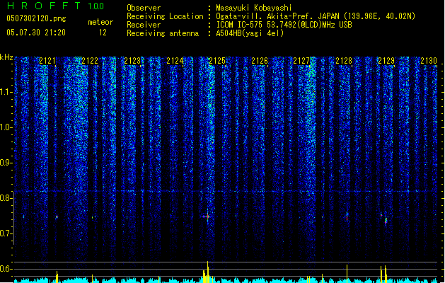This screenshot has height=283, width=445.
Task: Click the 'Receiving Location' label
Action: [165, 16]
